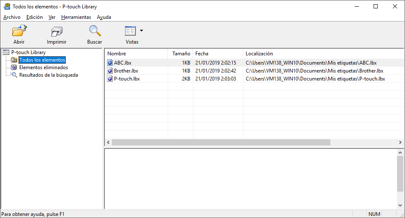Viewport: 405px width, 218px height.
Task: Click the 2KB size cell
Action: click(x=186, y=79)
